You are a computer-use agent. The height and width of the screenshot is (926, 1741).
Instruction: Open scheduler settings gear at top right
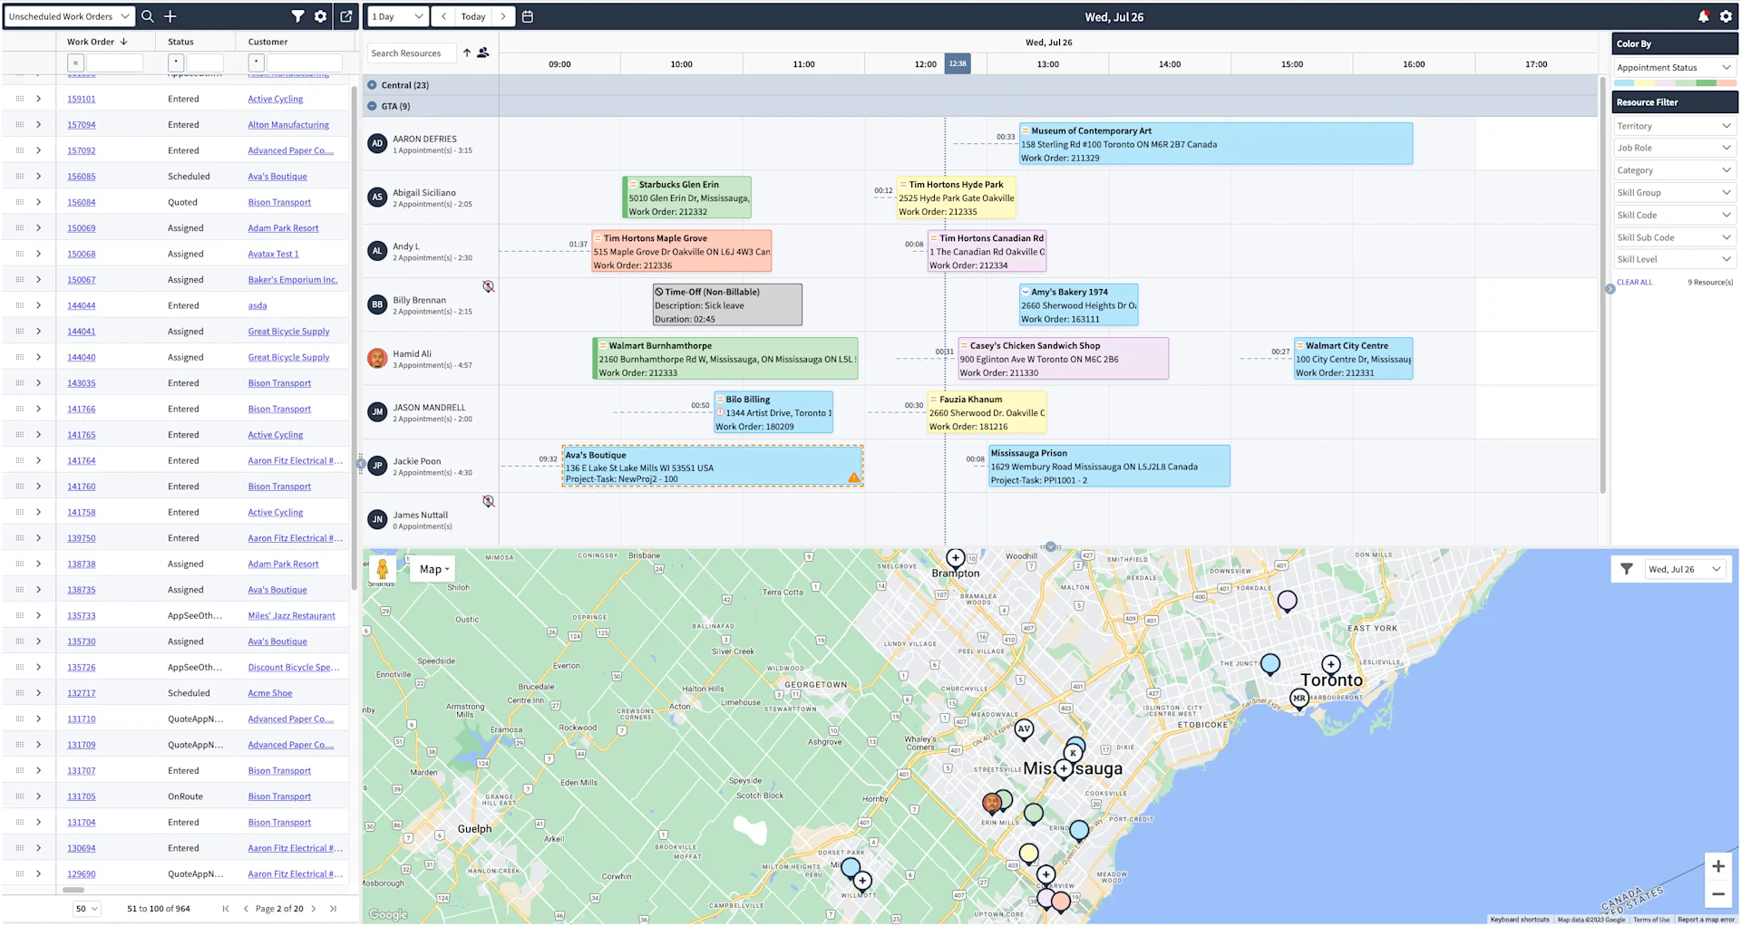[x=1726, y=16]
